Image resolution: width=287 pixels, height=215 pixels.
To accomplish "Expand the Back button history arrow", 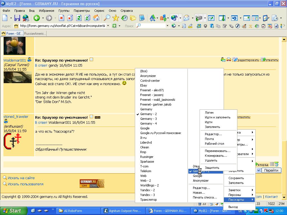I will (43, 18).
